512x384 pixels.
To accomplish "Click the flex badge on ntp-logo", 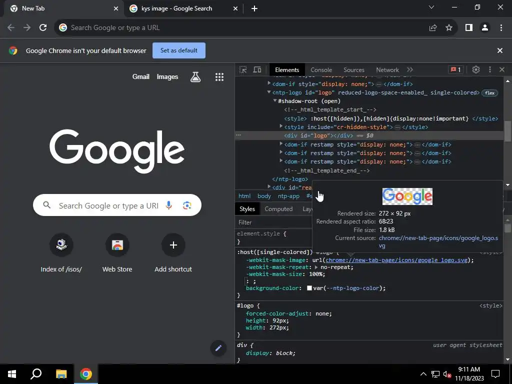I will click(489, 93).
